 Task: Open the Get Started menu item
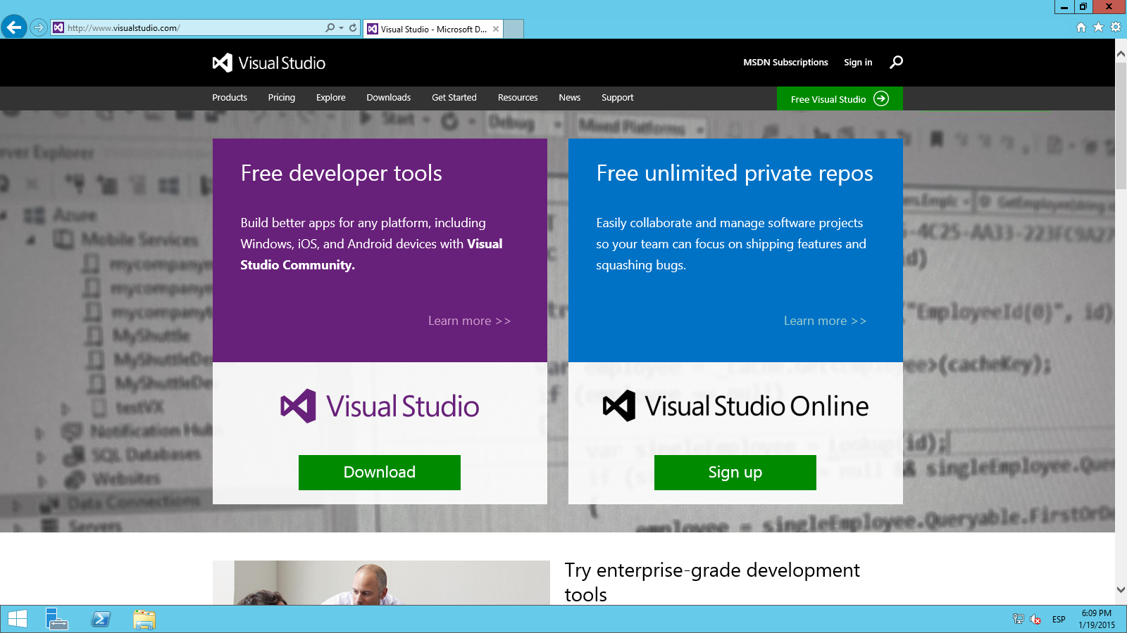(454, 98)
